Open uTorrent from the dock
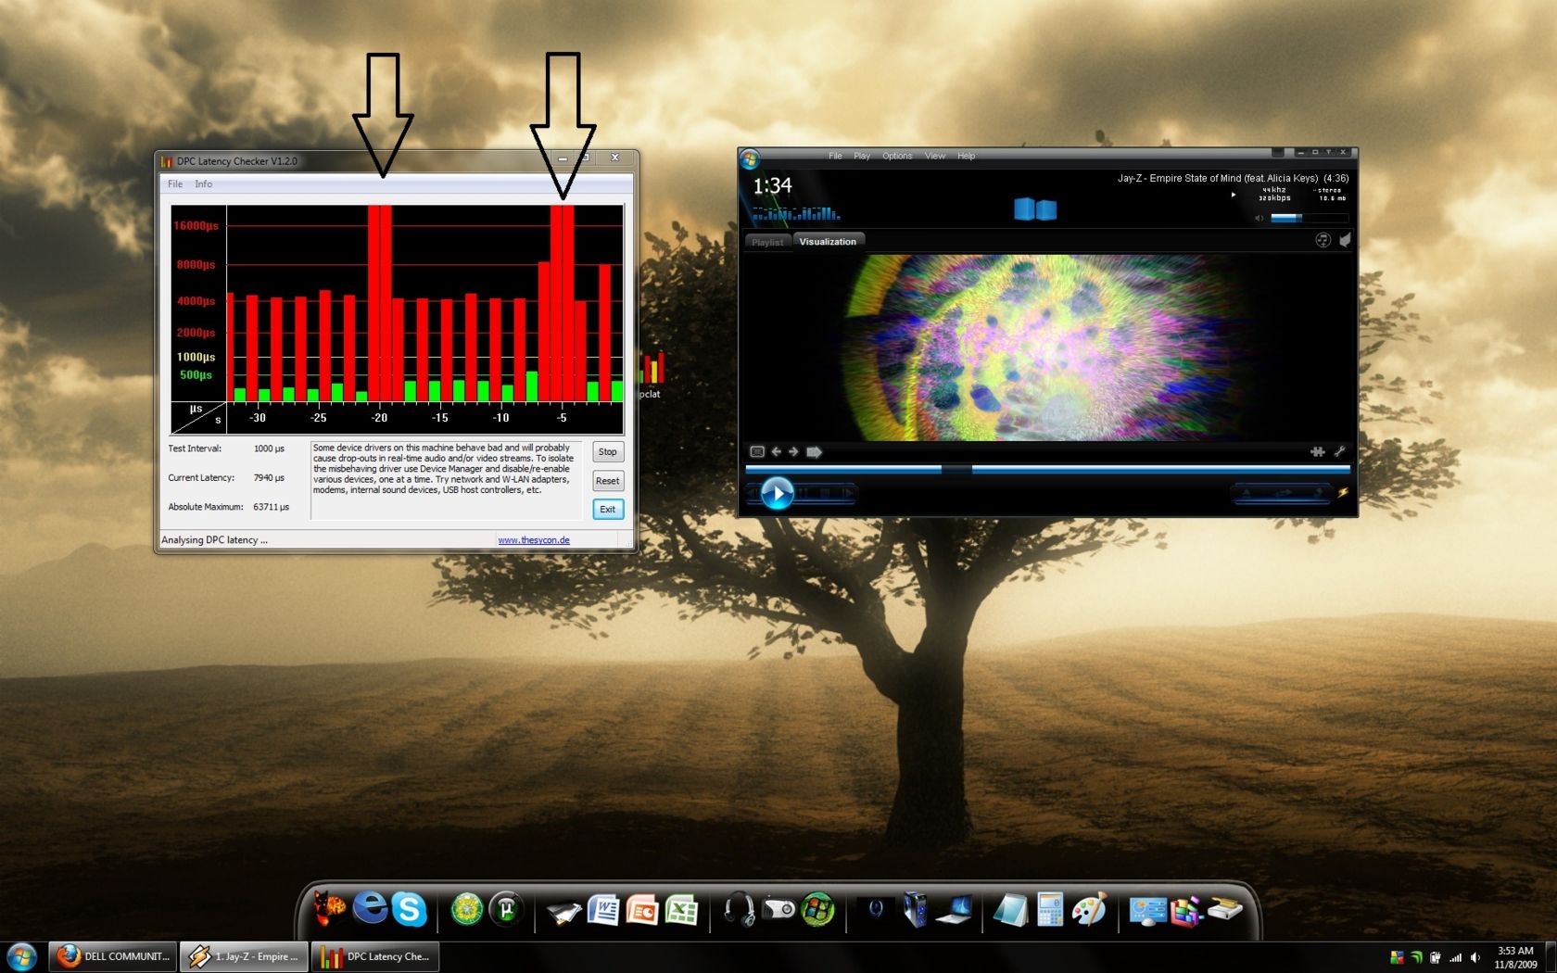This screenshot has height=973, width=1557. point(506,909)
